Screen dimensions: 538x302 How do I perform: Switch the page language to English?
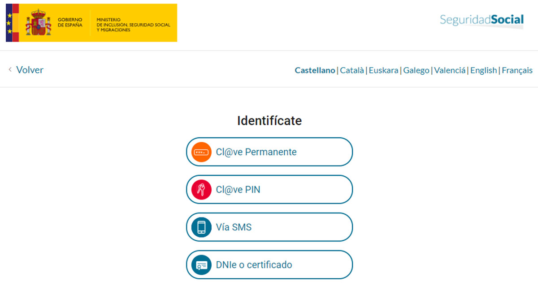[x=483, y=70]
